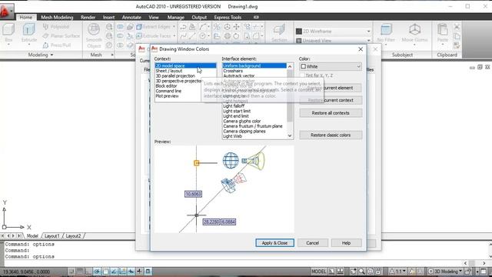Switch to the Mesh Modeling tab
492x277 pixels.
[57, 17]
